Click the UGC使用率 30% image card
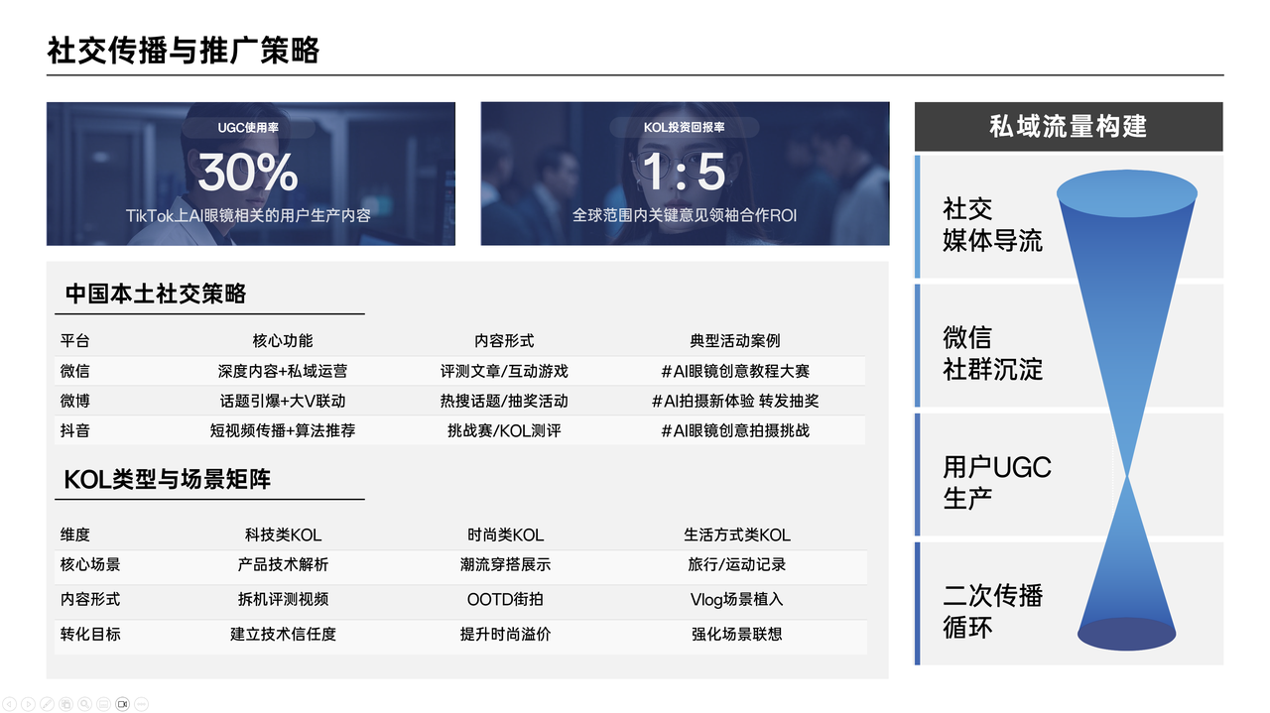Image resolution: width=1270 pixels, height=713 pixels. coord(250,174)
